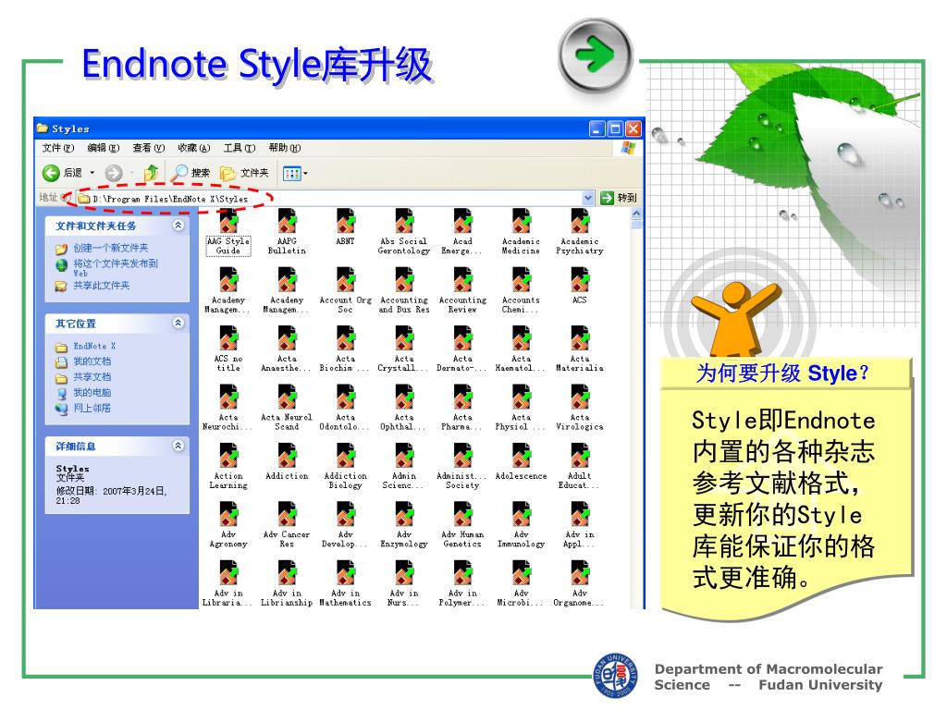Viewport: 947px width, 710px height.
Task: Select the Acta Materialia style file
Action: (580, 349)
